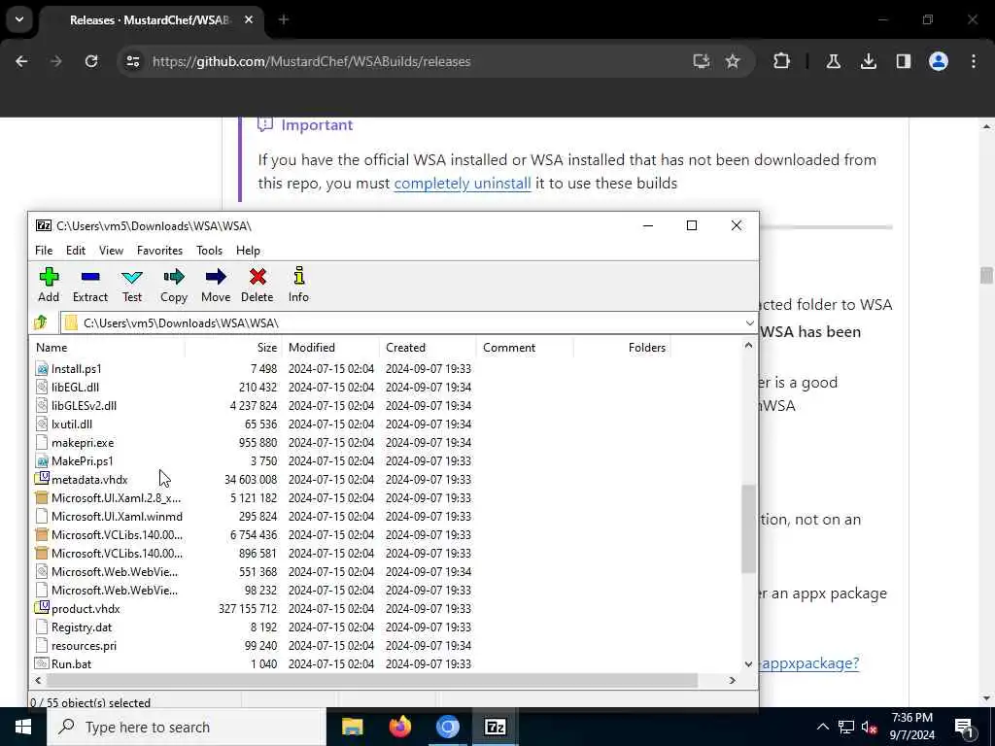Select the product.vhdx disk image icon
Screen dimensions: 995x746
(42, 608)
